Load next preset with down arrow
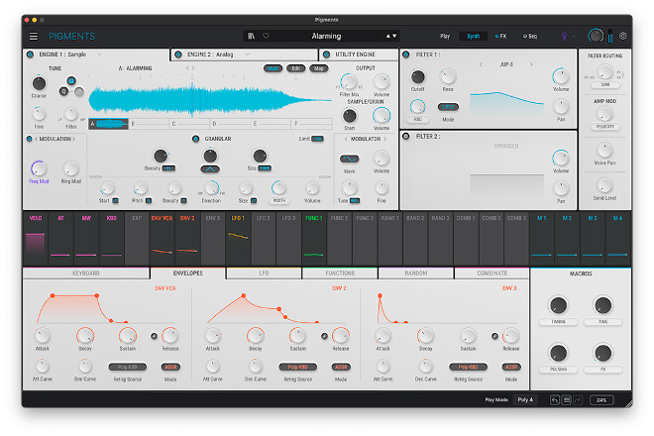654x436 pixels. 394,36
